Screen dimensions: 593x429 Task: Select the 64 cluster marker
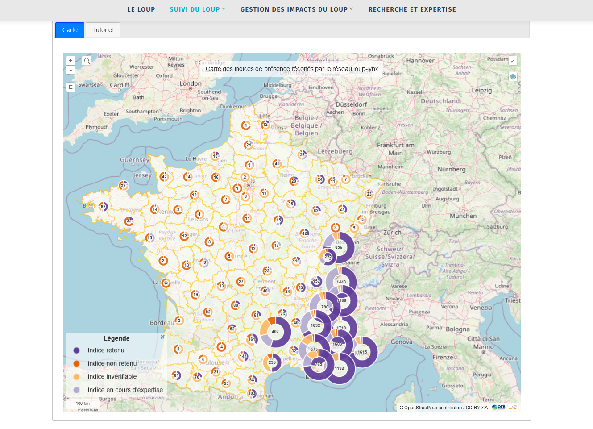tap(256, 315)
